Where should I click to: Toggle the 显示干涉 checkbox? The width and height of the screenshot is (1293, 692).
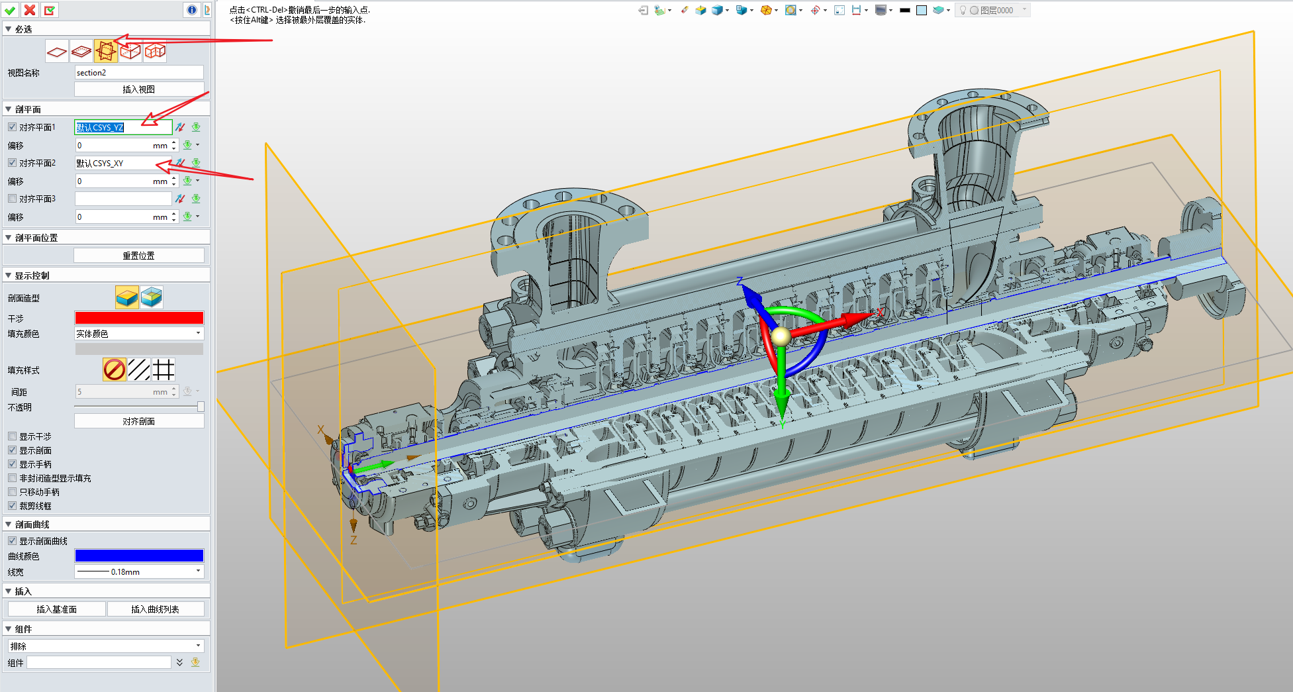pos(13,436)
